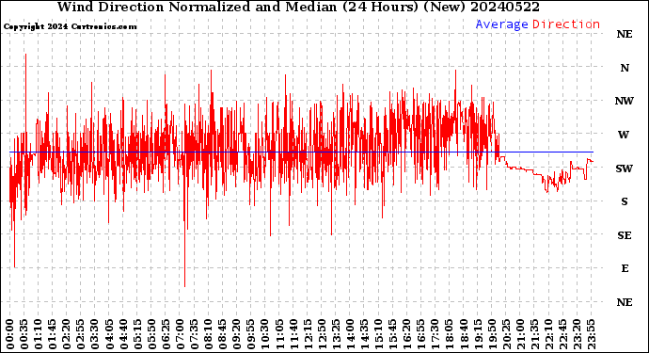The width and height of the screenshot is (649, 353).
Task: Click the 08:10 time axis label
Action: coord(208,334)
